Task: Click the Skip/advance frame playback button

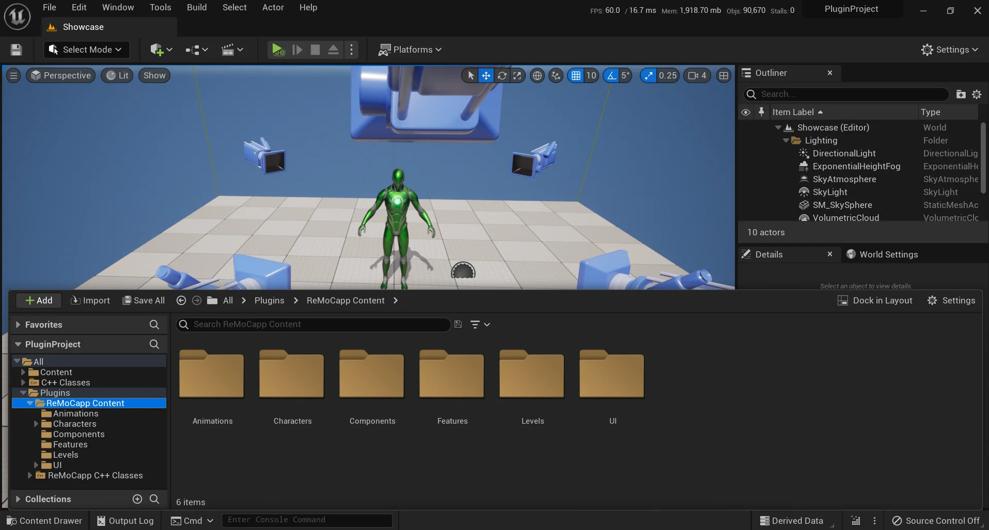Action: 297,50
